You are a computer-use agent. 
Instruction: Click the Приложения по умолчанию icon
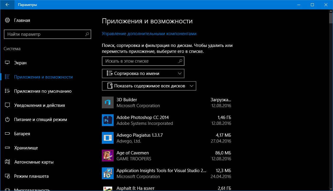(7, 91)
